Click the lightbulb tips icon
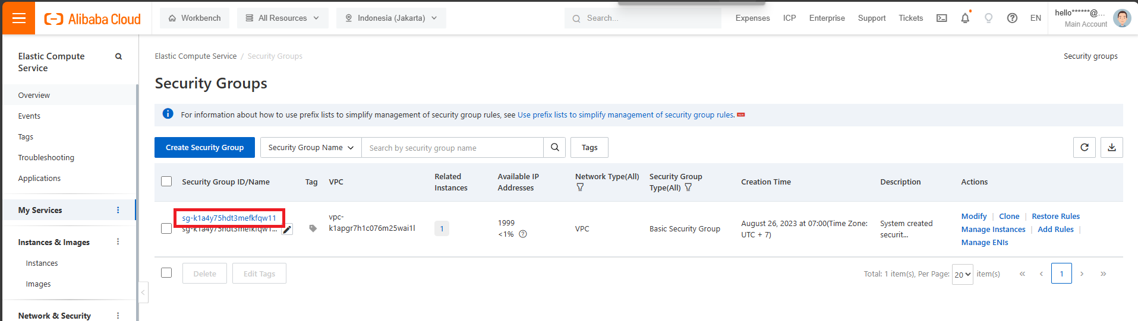This screenshot has height=321, width=1138. pos(989,18)
